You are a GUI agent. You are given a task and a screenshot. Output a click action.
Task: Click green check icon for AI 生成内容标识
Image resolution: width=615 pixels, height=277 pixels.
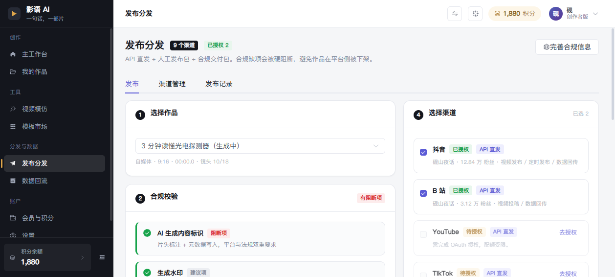(x=147, y=233)
